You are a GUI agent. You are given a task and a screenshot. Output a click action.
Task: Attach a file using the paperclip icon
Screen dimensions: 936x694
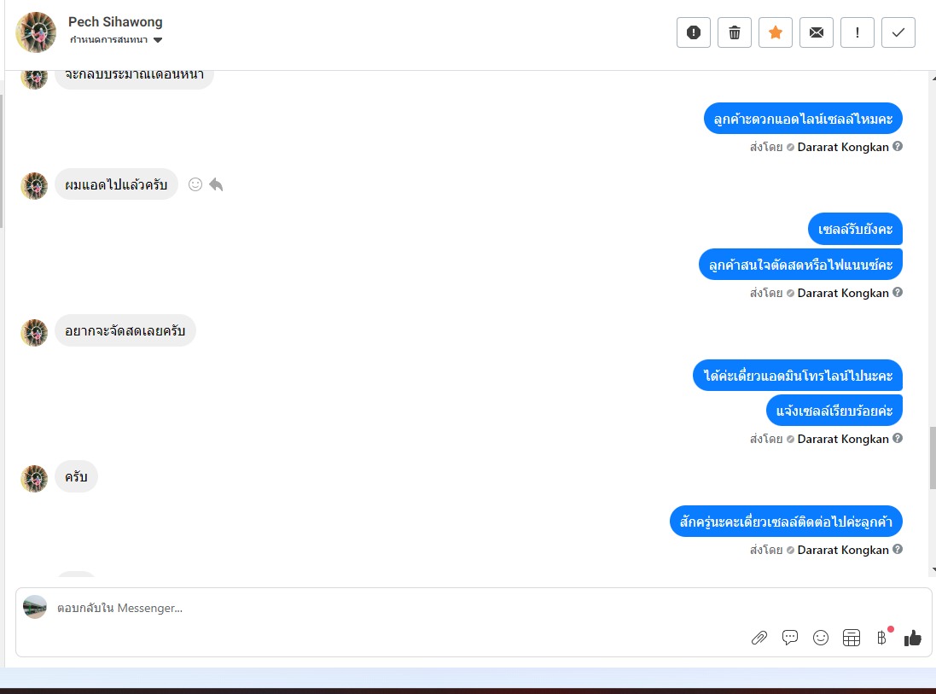(759, 638)
